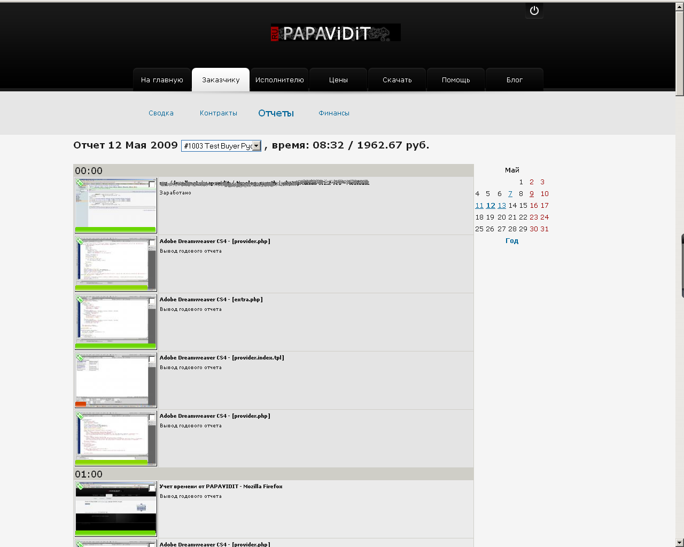Click tag icon on provider.php thumbnail above extra.php
The image size is (684, 547).
coord(80,241)
